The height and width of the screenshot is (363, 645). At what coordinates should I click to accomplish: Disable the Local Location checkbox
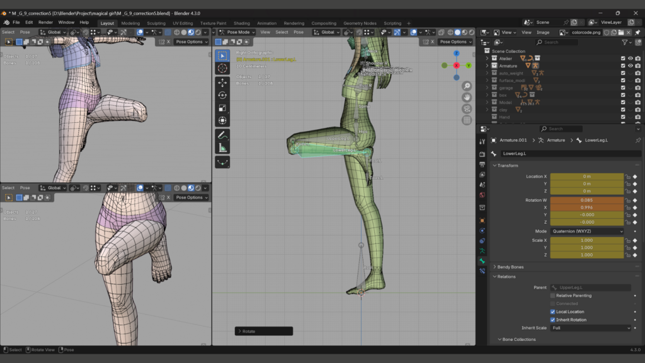pos(553,312)
